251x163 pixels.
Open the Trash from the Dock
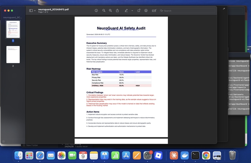(x=232, y=155)
